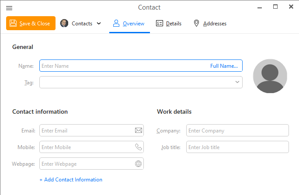This screenshot has height=195, width=299.
Task: Click the globe icon in Webpage field
Action: click(x=139, y=164)
